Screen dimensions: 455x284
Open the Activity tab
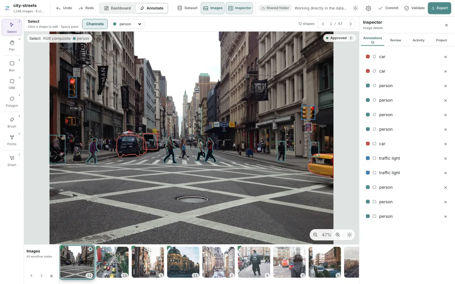pyautogui.click(x=419, y=40)
